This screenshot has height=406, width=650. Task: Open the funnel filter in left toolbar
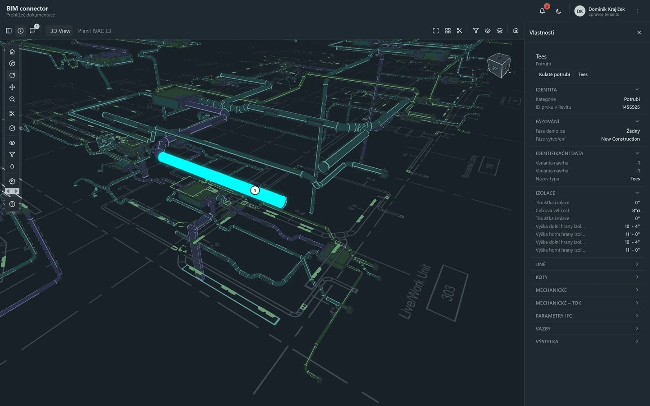pyautogui.click(x=12, y=155)
